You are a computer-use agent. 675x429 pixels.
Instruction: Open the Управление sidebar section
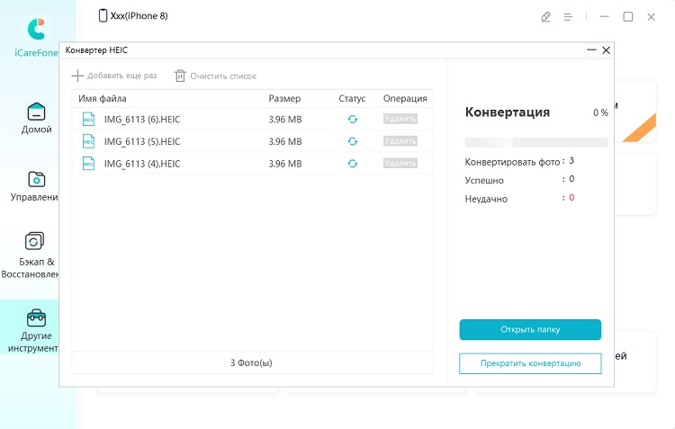[34, 186]
